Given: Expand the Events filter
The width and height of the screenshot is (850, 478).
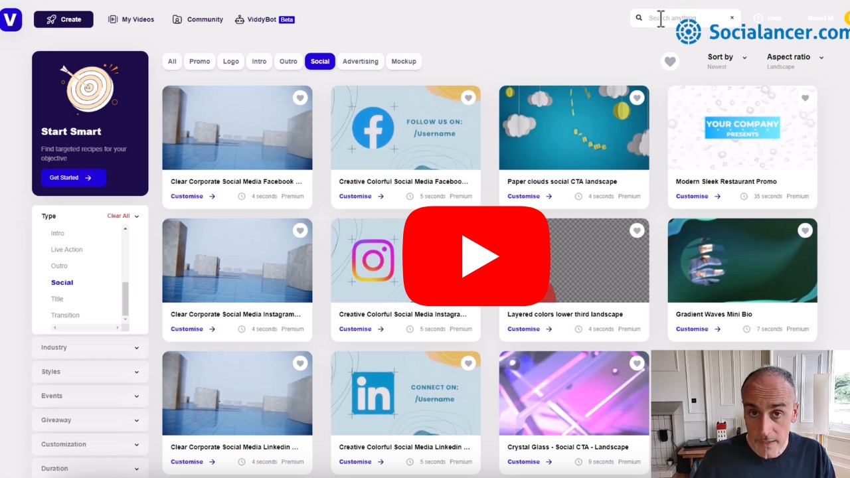Looking at the screenshot, I should tap(90, 396).
